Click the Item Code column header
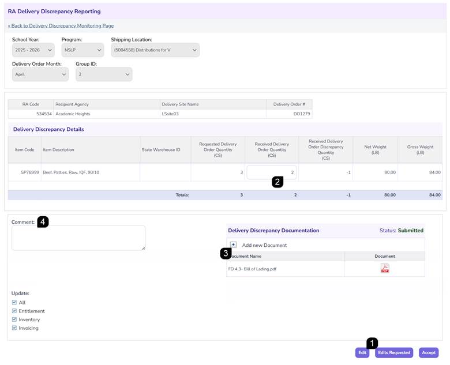Screen dimensions: 450x365 click(x=24, y=150)
